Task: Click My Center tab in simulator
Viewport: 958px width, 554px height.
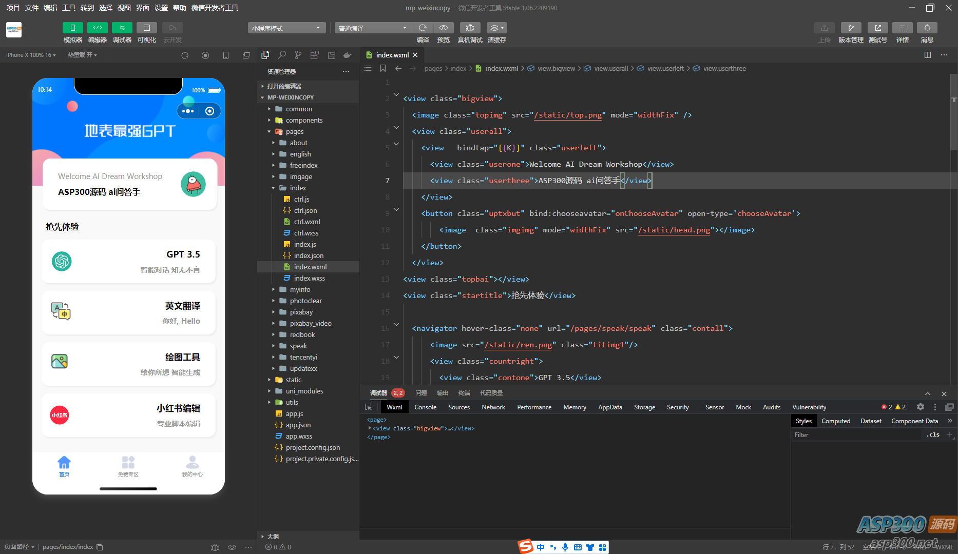Action: pyautogui.click(x=192, y=466)
